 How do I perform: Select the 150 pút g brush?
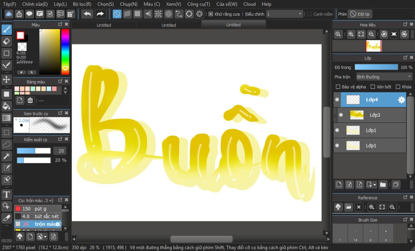(x=38, y=209)
